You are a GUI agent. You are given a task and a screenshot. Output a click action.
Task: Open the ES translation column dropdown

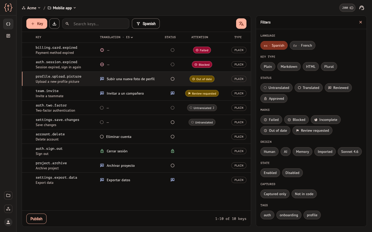pos(129,37)
